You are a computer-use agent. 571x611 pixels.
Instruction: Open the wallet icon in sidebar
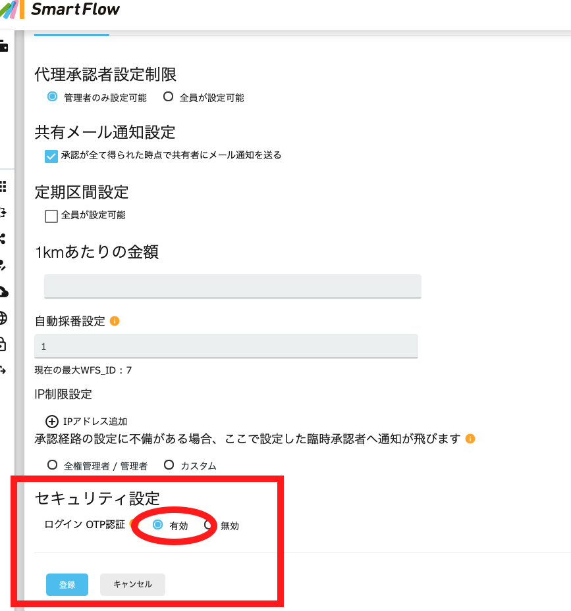[x=3, y=47]
